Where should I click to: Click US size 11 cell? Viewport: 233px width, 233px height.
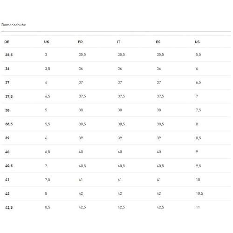[198, 207]
